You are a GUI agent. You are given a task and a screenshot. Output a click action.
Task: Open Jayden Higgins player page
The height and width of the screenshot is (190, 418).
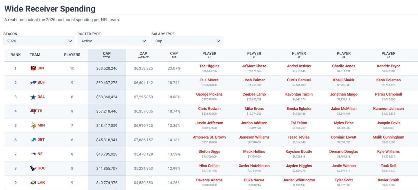299,166
